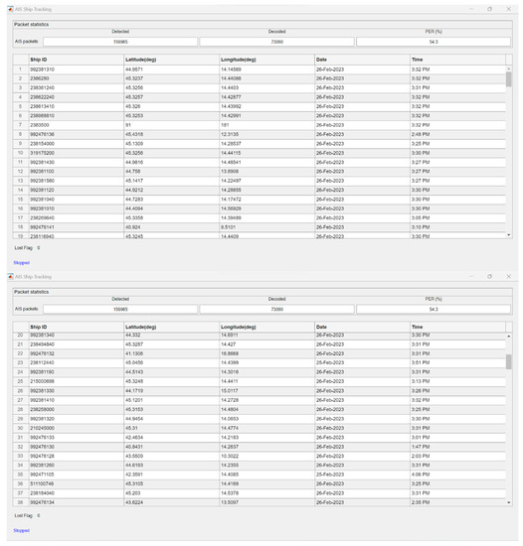Click latitude cell 41.1306 in row 22
The width and height of the screenshot is (523, 546).
[x=171, y=353]
